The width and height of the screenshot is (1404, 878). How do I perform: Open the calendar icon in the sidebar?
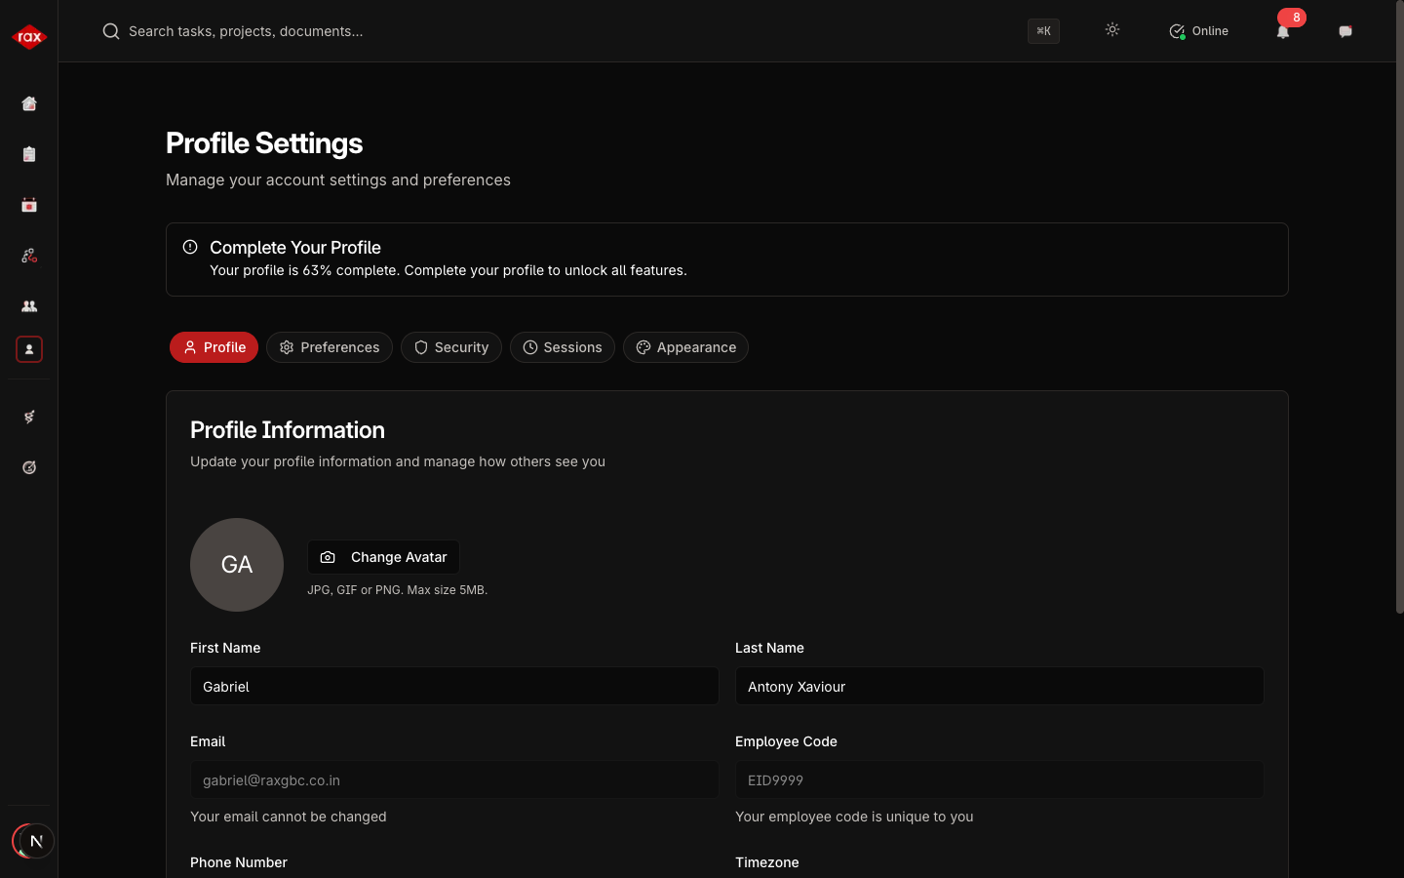tap(29, 205)
